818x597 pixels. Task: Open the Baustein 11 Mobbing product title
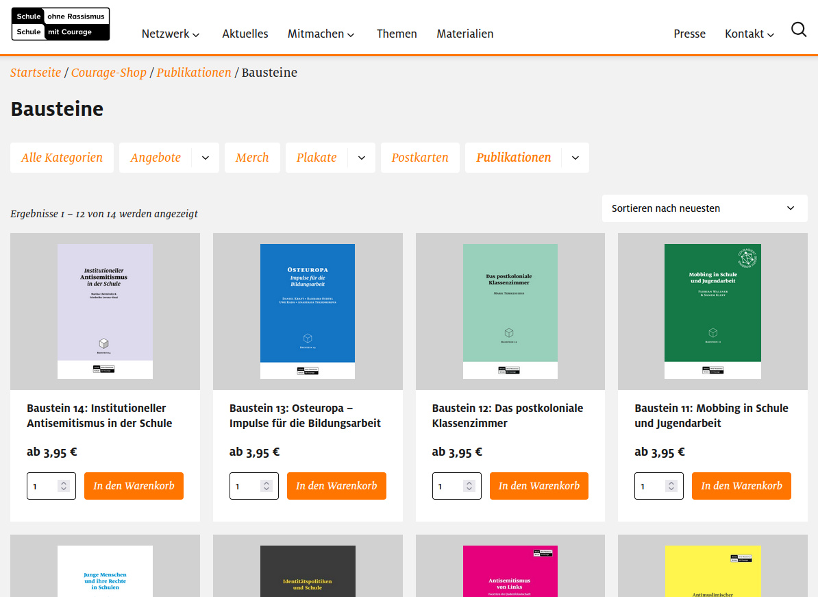click(711, 415)
